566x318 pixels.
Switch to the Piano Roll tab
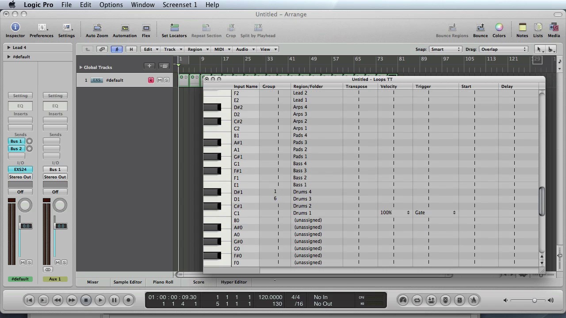click(x=163, y=282)
